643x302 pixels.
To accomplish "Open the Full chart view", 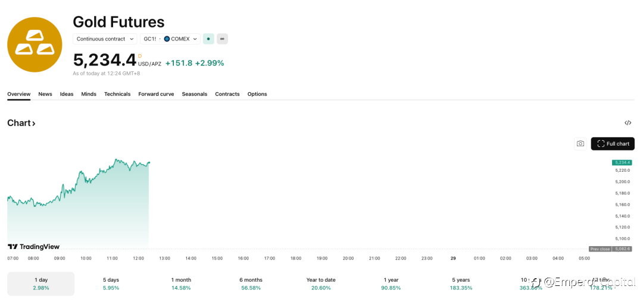I will coord(613,143).
